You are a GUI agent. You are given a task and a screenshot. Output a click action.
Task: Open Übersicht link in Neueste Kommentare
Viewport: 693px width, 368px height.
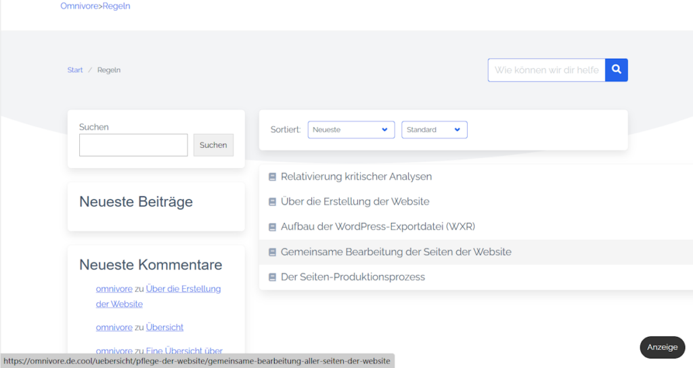[x=164, y=327]
